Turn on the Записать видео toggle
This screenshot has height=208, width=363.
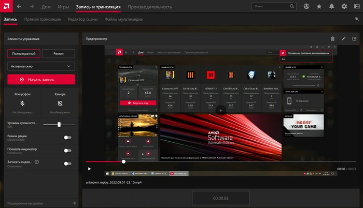[67, 164]
